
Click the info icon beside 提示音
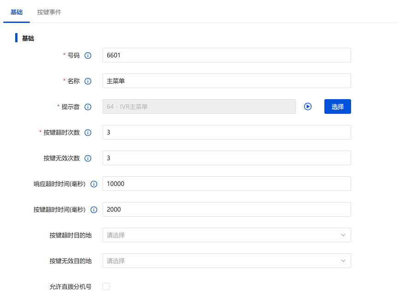[88, 107]
